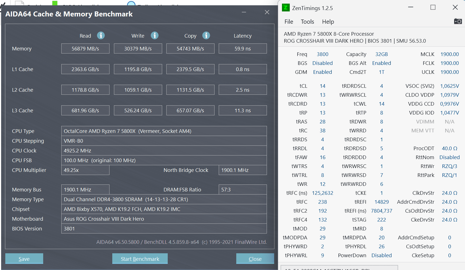Open the Help menu in ZenTimings
This screenshot has width=465, height=270.
pyautogui.click(x=328, y=22)
